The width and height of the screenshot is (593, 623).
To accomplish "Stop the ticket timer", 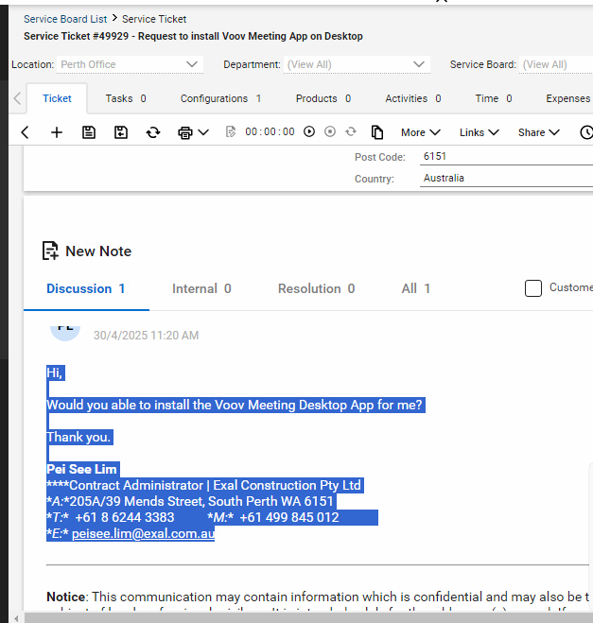I will [330, 131].
